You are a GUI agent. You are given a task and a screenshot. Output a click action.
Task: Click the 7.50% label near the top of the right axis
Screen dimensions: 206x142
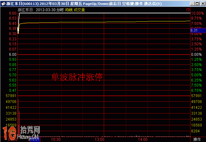pyautogui.click(x=196, y=24)
